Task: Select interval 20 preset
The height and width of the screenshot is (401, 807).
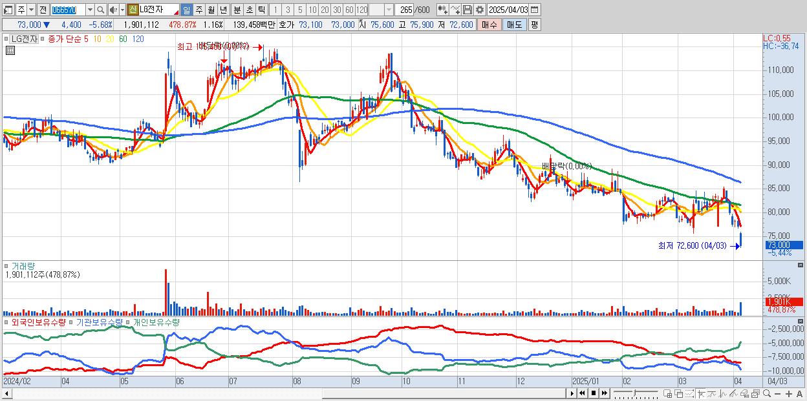Action: (325, 10)
